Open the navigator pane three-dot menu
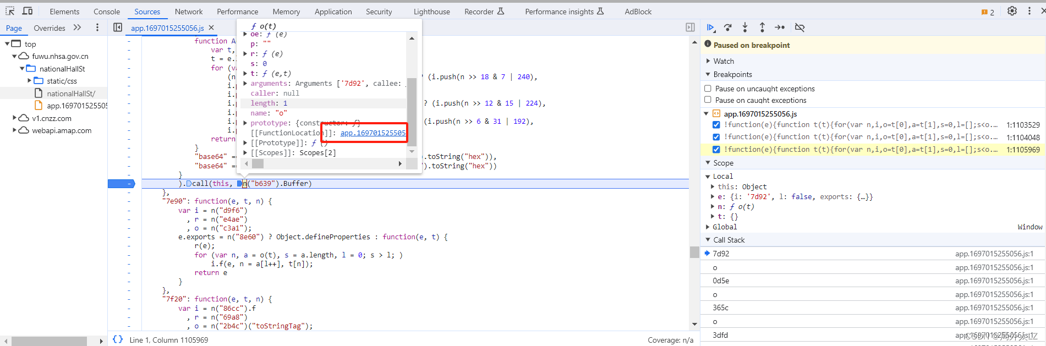Image resolution: width=1046 pixels, height=346 pixels. [x=97, y=28]
